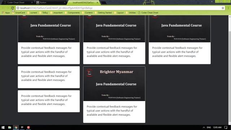Click the red recorder app taskbar icon

(x=29, y=127)
